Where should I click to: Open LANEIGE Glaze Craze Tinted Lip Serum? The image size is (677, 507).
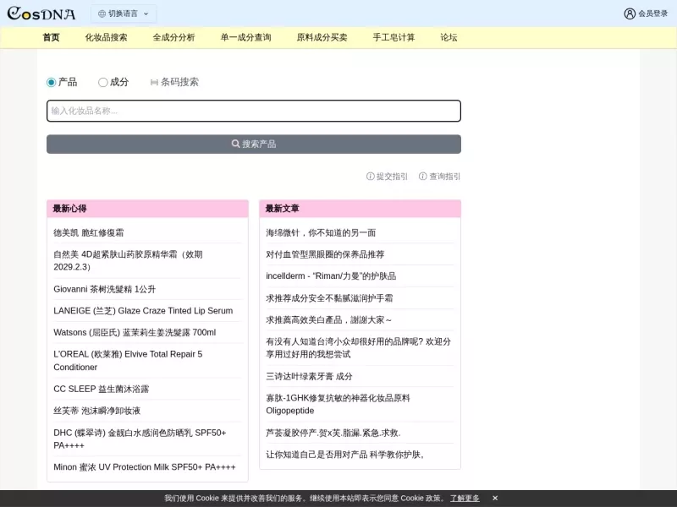click(x=143, y=311)
